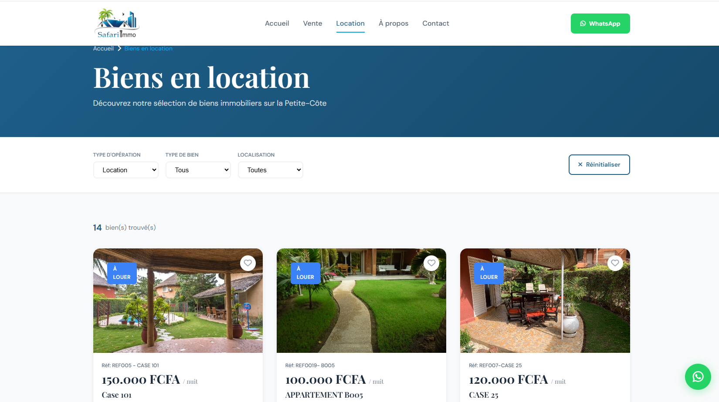This screenshot has width=719, height=402.
Task: Click the À LOUER badge on APPARTEMENT B005
Action: coord(305,273)
